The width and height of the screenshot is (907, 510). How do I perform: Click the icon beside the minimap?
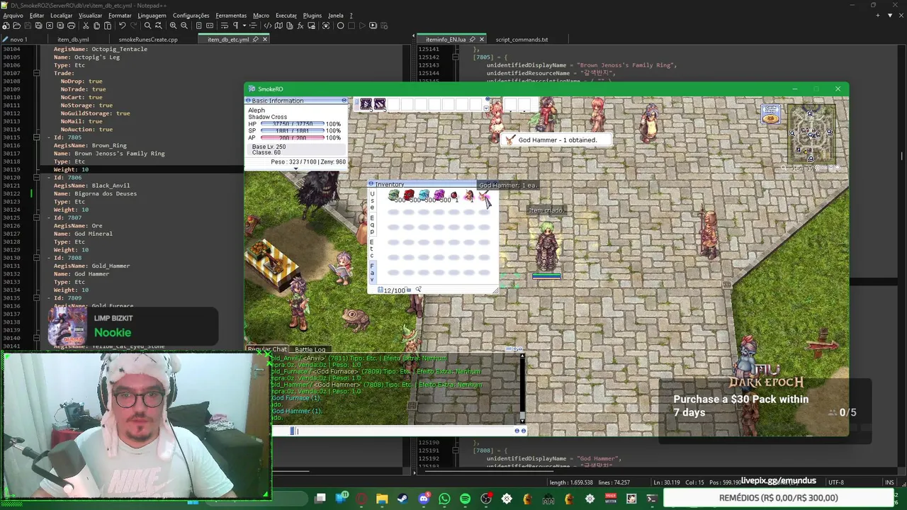pyautogui.click(x=771, y=113)
